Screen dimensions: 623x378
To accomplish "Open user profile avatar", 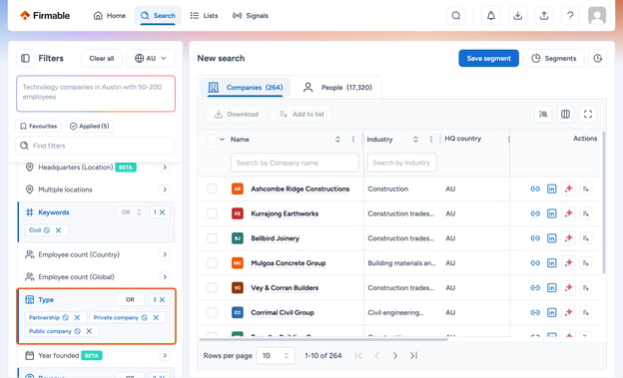I will [597, 16].
